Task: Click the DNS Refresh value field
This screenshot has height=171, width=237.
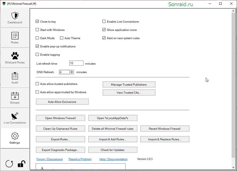Action: tap(64, 72)
